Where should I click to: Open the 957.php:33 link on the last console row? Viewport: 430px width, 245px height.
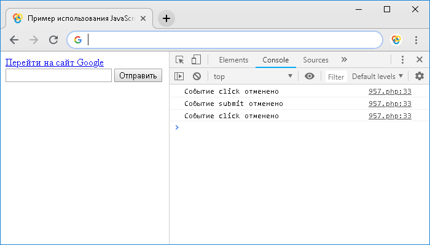(390, 116)
